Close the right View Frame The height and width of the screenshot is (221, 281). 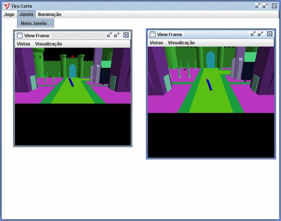[x=270, y=34]
